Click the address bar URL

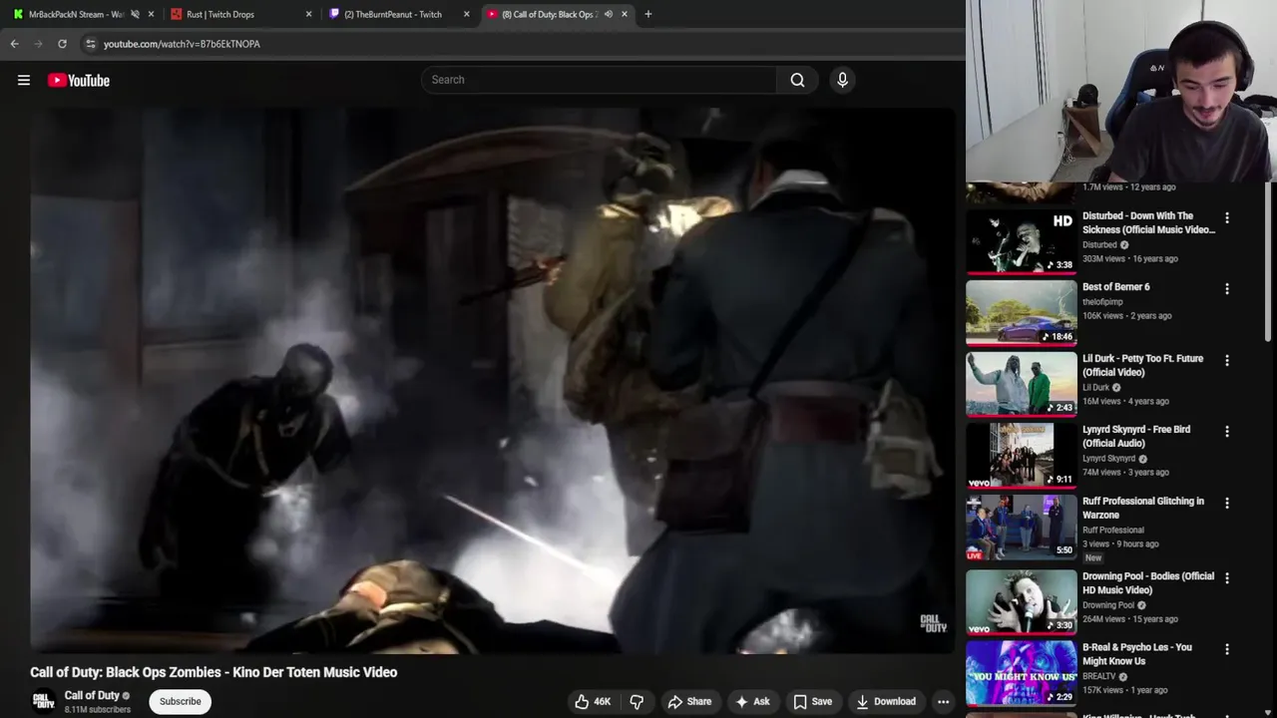[x=182, y=44]
